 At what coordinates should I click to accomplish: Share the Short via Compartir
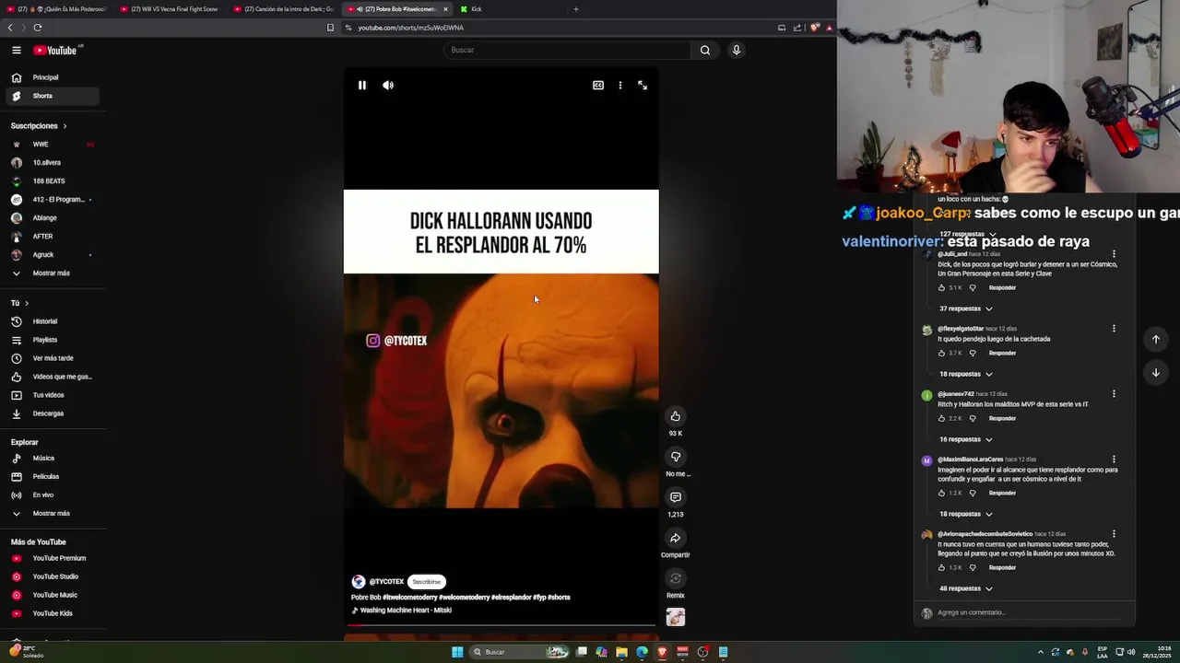pos(676,538)
